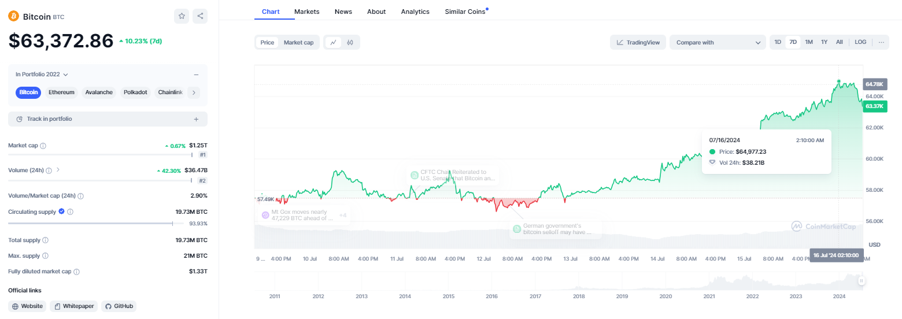Open the TradingView chart button
Screen dimensions: 902x319
click(638, 42)
